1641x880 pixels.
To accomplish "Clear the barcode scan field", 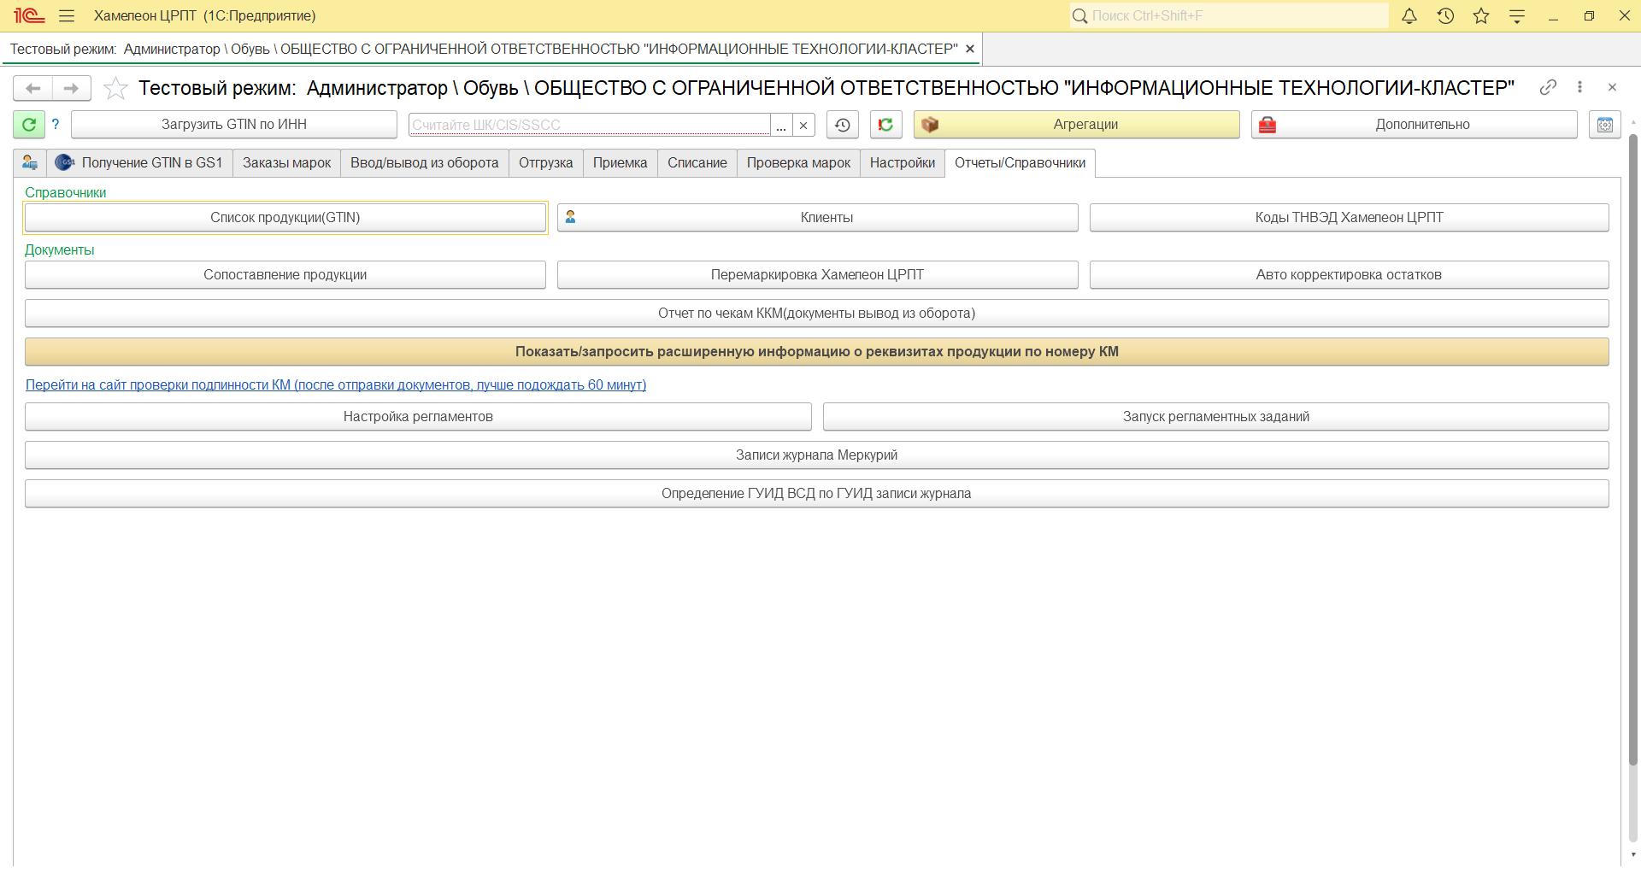I will click(x=803, y=125).
